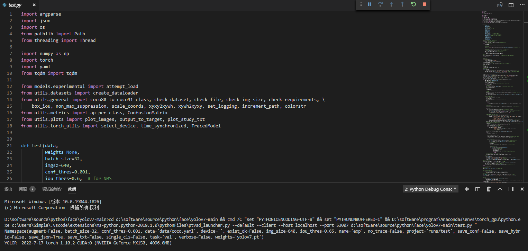Split the terminal pane
The image size is (528, 251).
pos(478,189)
